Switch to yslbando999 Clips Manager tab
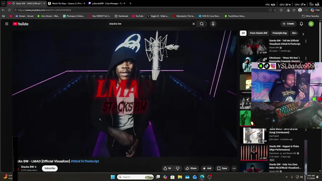Viewport: 322px width, 181px height. (106, 4)
